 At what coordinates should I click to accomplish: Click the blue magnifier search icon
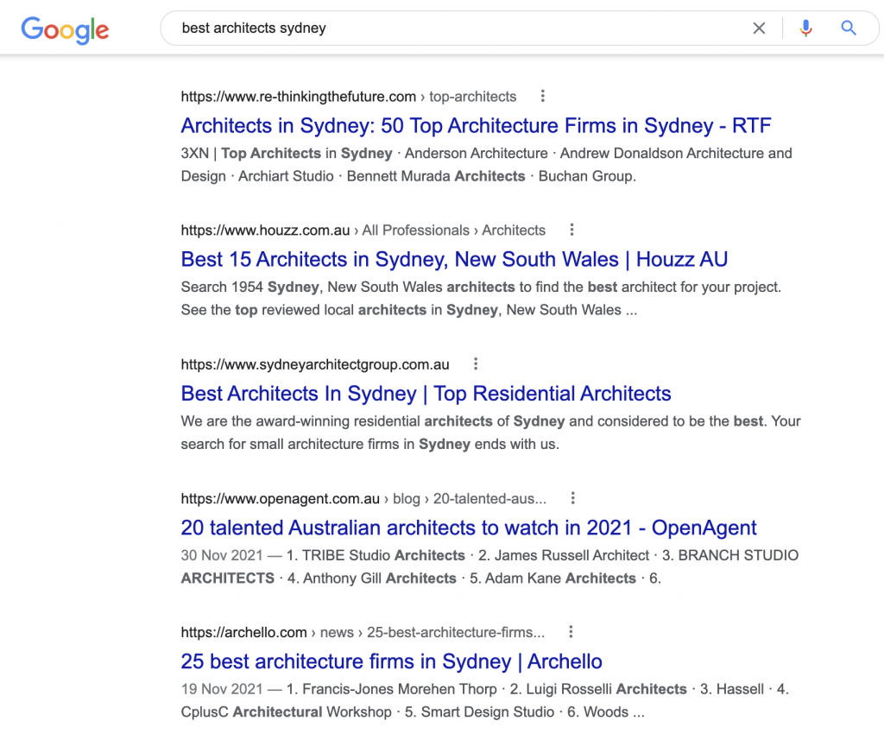(x=849, y=28)
